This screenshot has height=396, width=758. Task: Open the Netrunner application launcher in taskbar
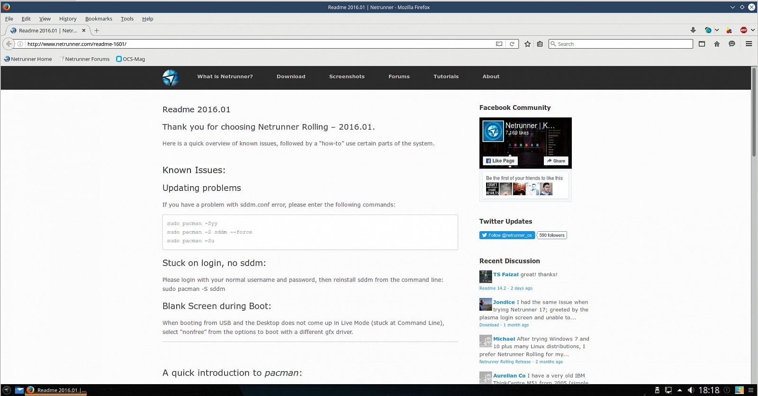7,390
